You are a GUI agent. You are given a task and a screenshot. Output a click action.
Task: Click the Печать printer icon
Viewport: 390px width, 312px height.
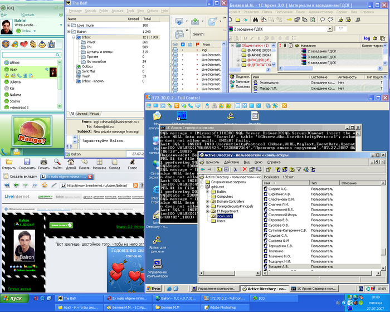pos(44,162)
